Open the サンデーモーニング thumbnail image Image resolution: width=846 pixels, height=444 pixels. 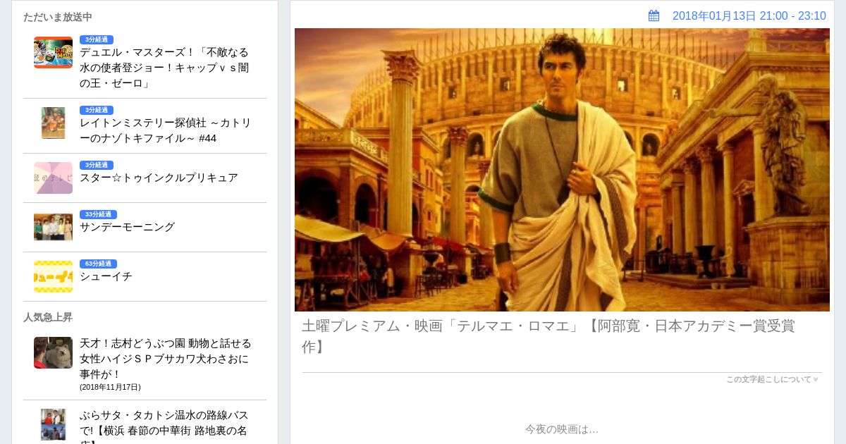[53, 227]
